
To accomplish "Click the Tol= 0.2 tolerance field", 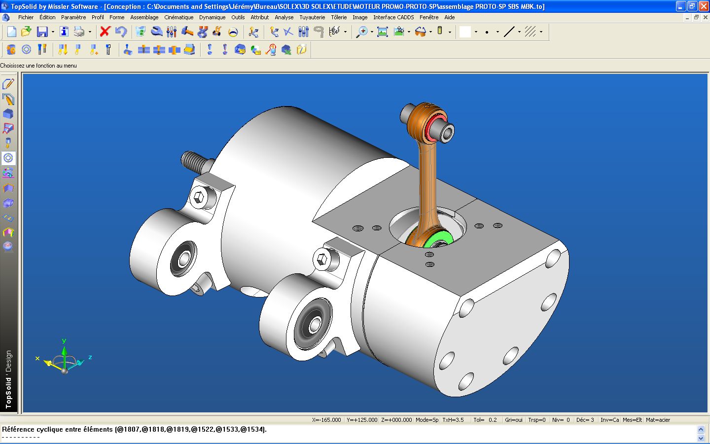I will pos(485,420).
